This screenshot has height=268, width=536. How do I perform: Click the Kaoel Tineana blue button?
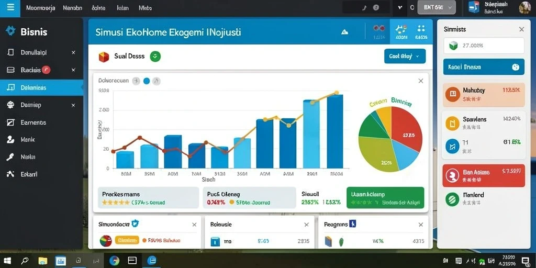pos(484,67)
